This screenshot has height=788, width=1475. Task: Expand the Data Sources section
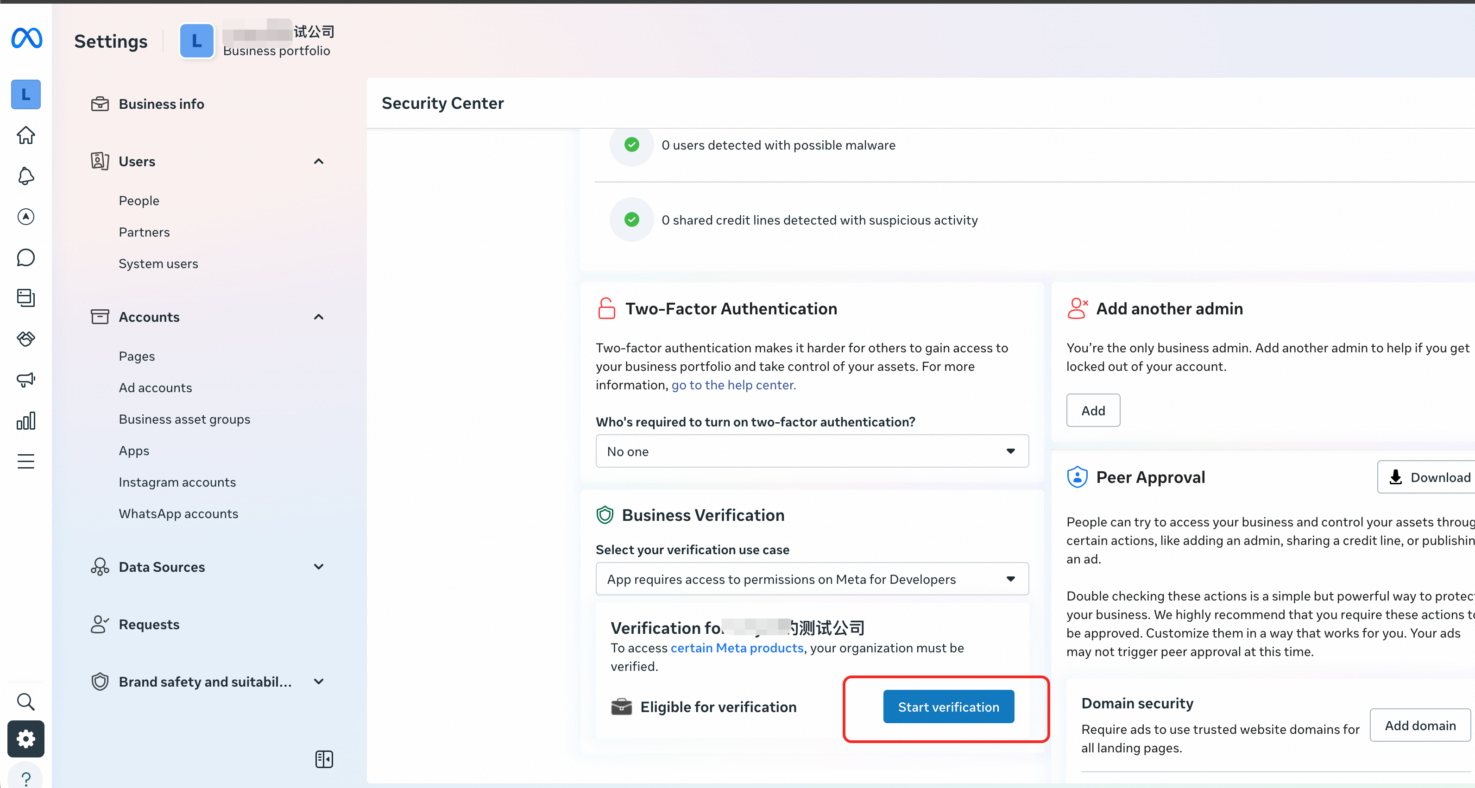tap(319, 567)
